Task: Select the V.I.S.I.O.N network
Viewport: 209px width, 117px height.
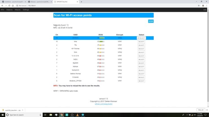Action: click(x=141, y=56)
